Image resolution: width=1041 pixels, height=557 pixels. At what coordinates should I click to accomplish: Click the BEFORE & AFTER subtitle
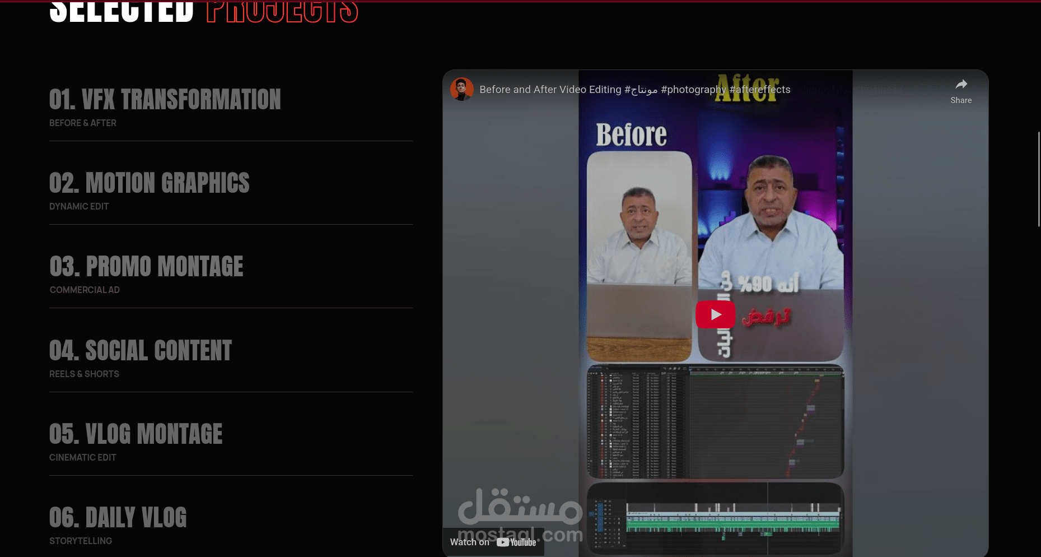pos(83,123)
